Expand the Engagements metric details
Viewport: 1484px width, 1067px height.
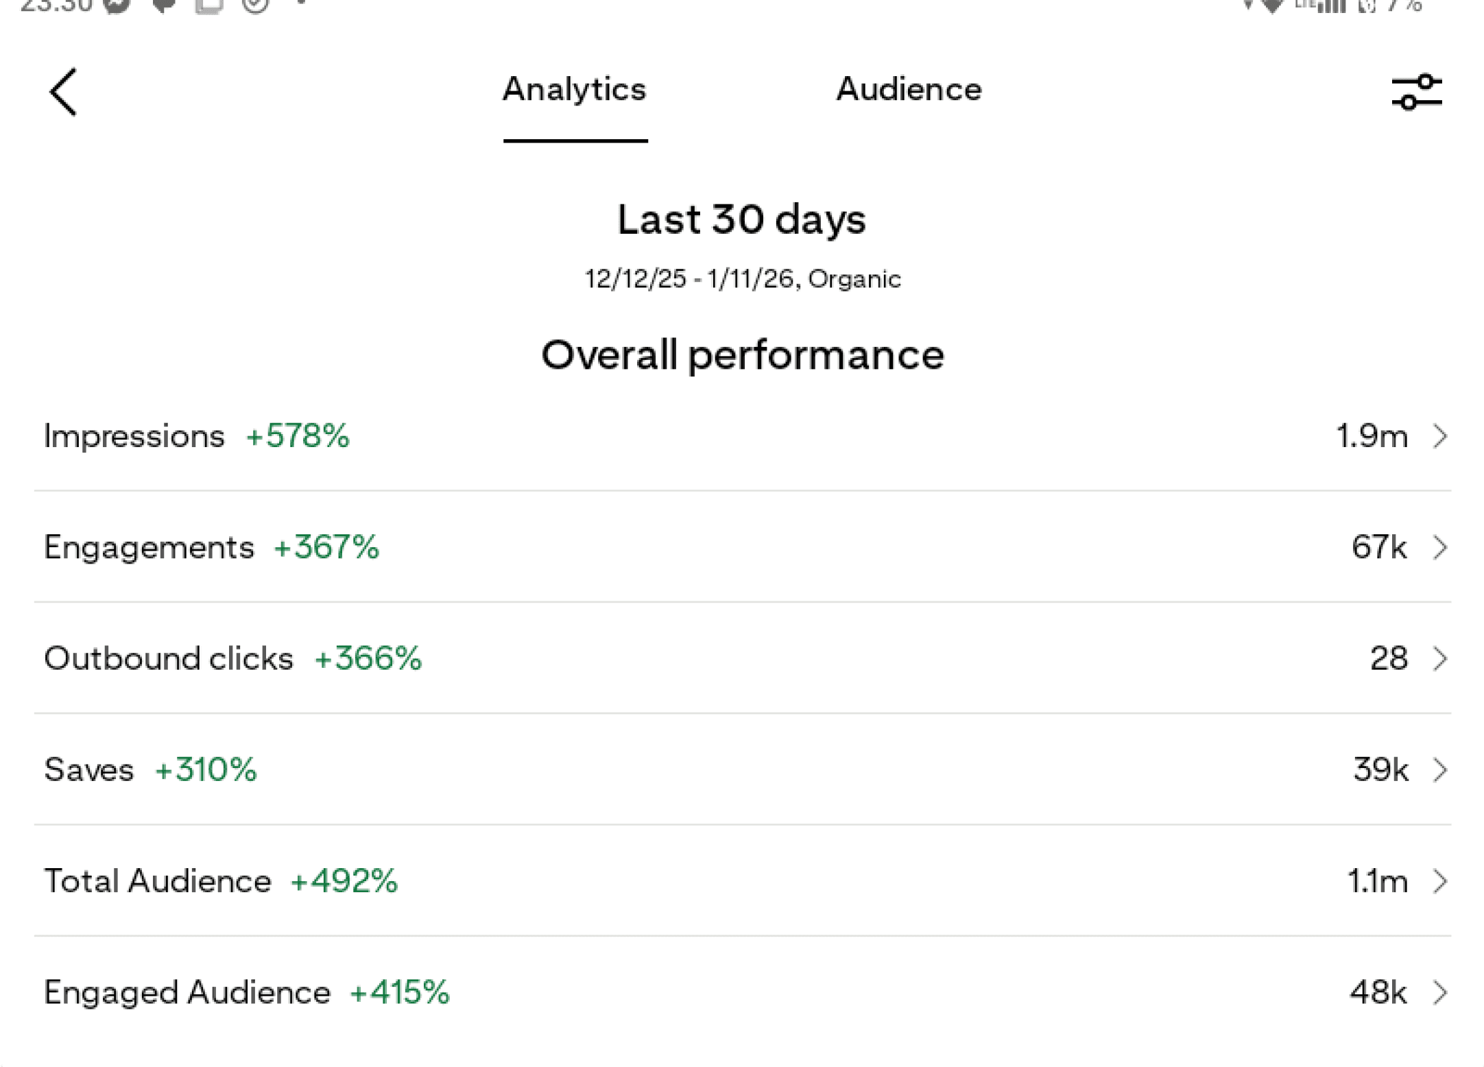point(1441,547)
